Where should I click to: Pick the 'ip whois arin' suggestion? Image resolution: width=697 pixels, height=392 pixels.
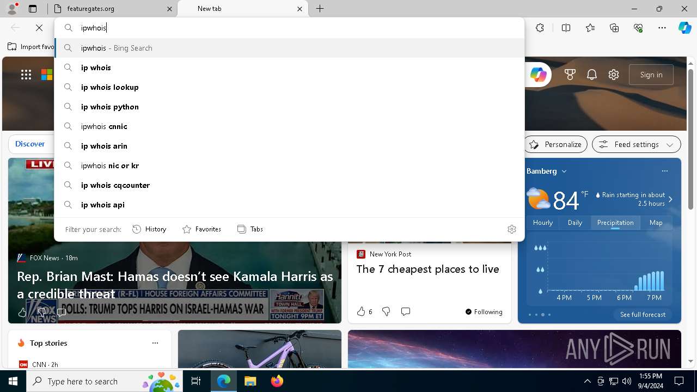coord(289,146)
